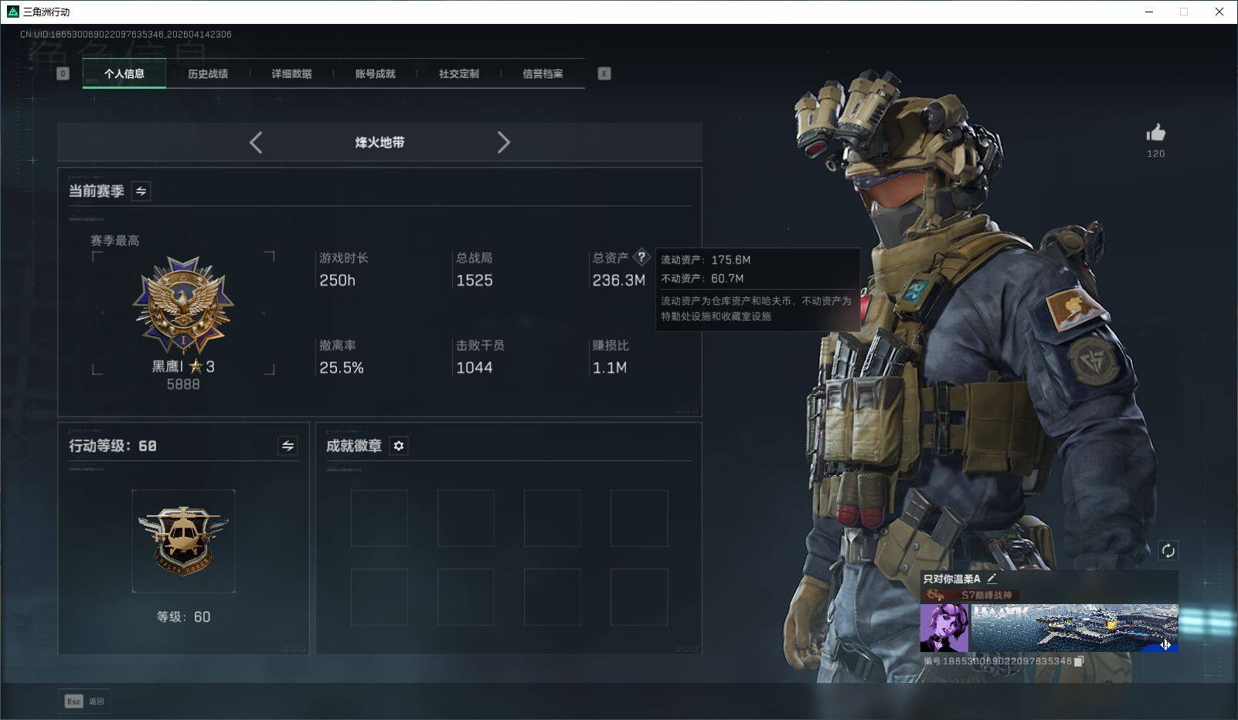Give a thumbs-up like to this profile
This screenshot has width=1238, height=720.
click(1156, 133)
